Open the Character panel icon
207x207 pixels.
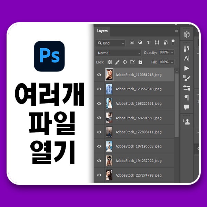pos(187,58)
